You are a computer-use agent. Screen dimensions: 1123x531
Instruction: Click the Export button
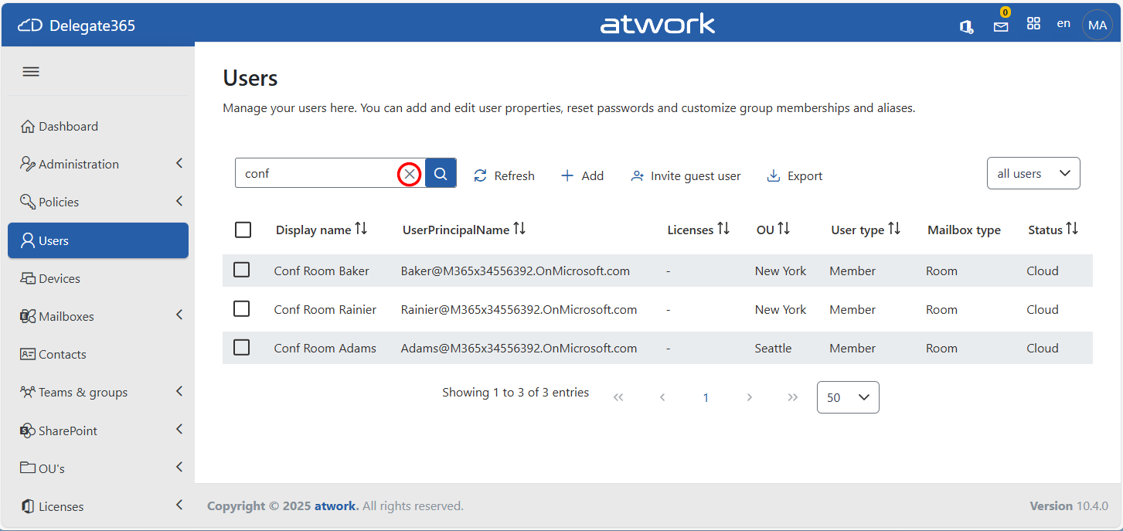tap(795, 176)
